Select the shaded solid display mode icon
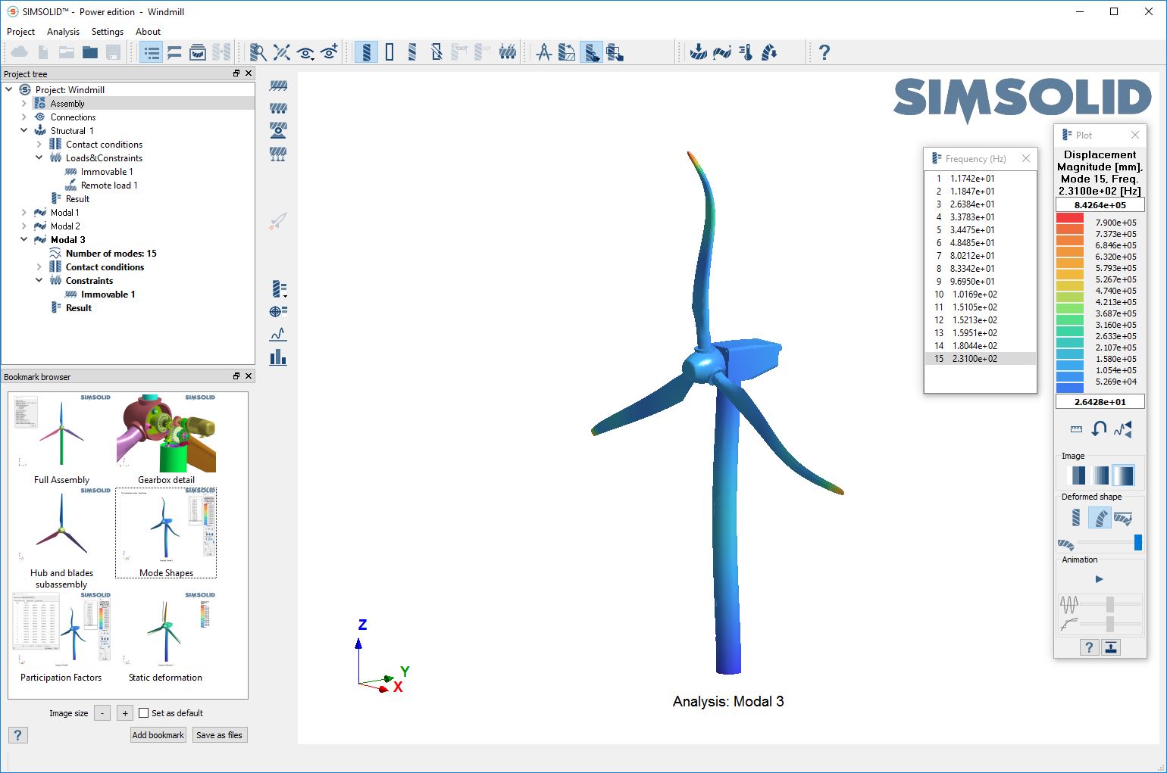The height and width of the screenshot is (773, 1167). tap(366, 52)
